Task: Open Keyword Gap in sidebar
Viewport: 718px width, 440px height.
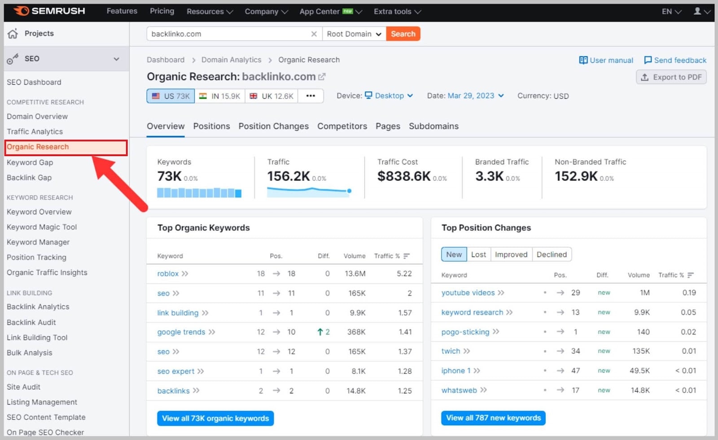Action: [x=30, y=162]
